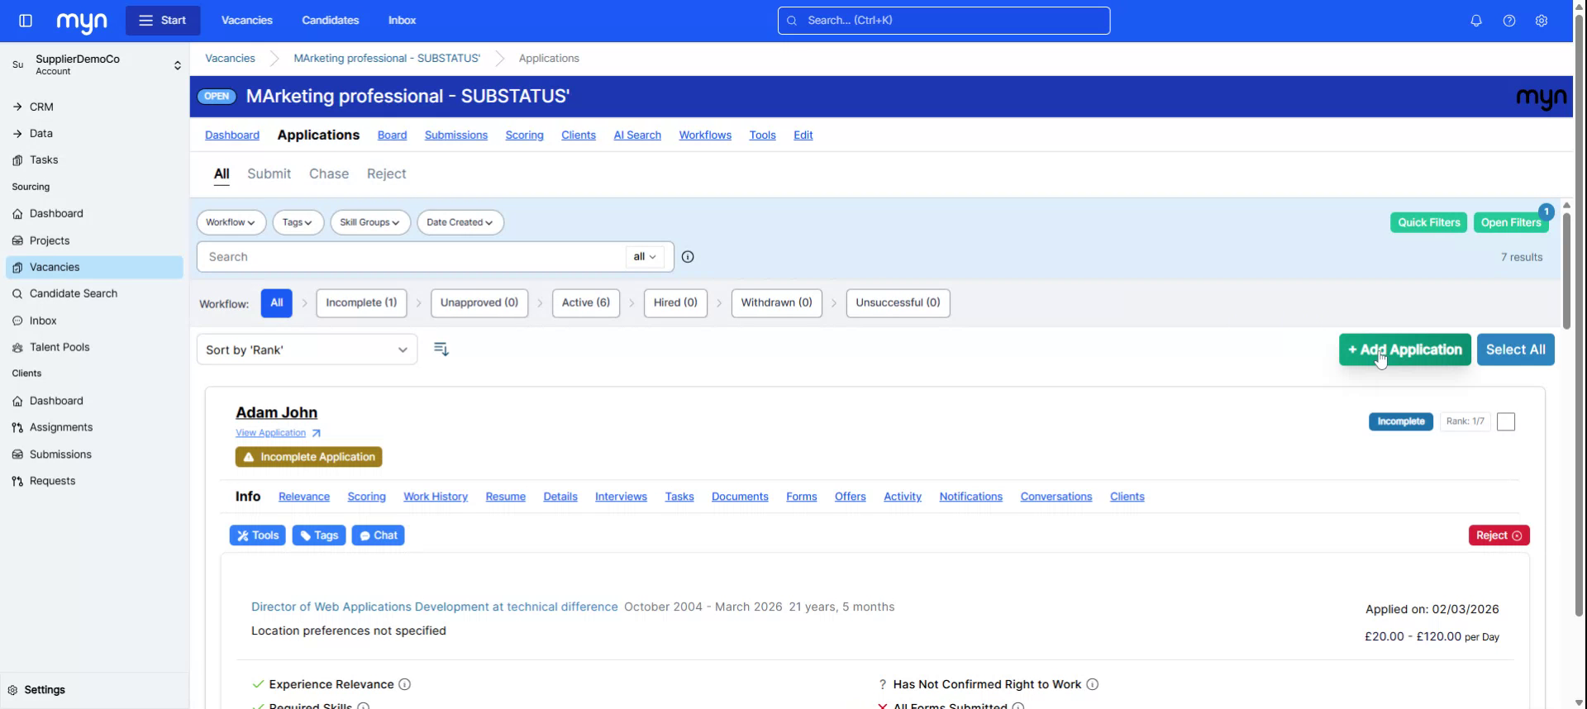Click the Add Application button
This screenshot has width=1587, height=709.
[x=1404, y=350]
